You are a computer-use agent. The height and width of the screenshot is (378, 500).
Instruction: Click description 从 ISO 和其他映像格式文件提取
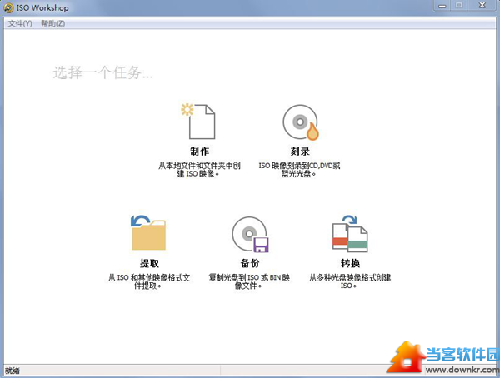click(149, 281)
